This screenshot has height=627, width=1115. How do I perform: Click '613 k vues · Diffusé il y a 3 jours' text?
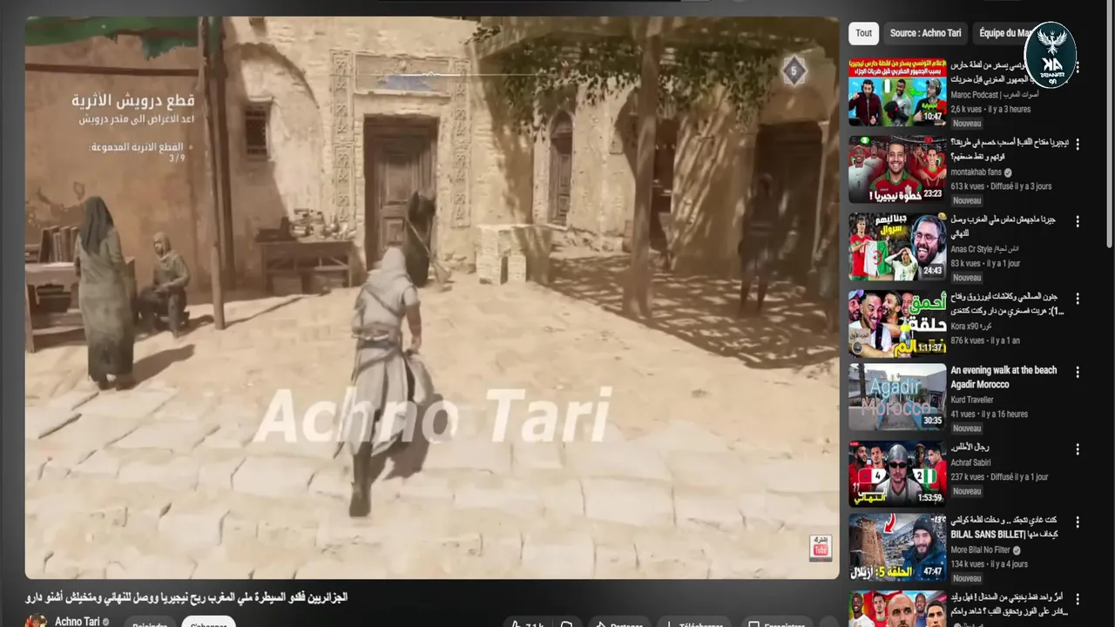pos(1001,186)
